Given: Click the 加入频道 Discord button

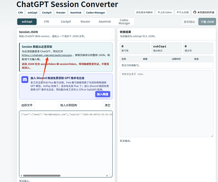Looking at the screenshot, I should [x=102, y=94].
